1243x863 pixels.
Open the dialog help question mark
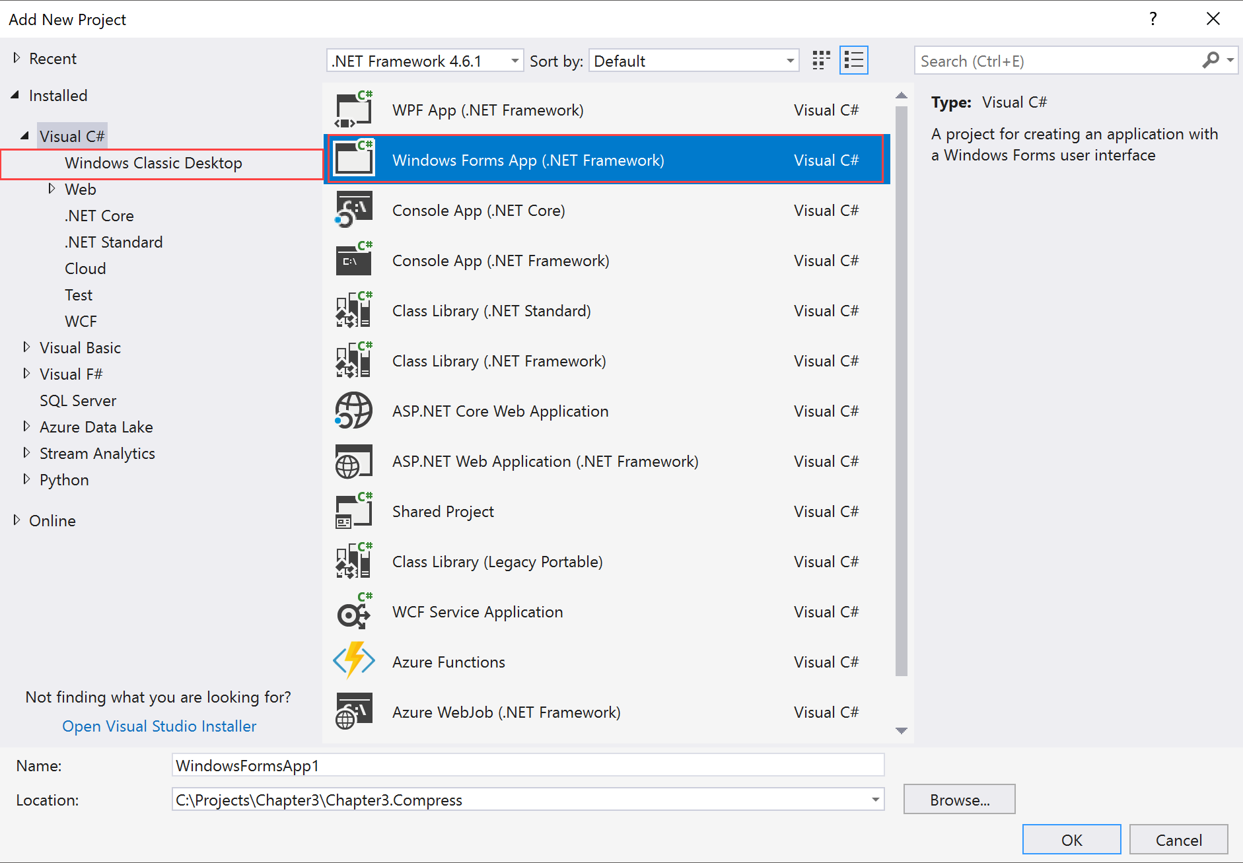[x=1153, y=18]
